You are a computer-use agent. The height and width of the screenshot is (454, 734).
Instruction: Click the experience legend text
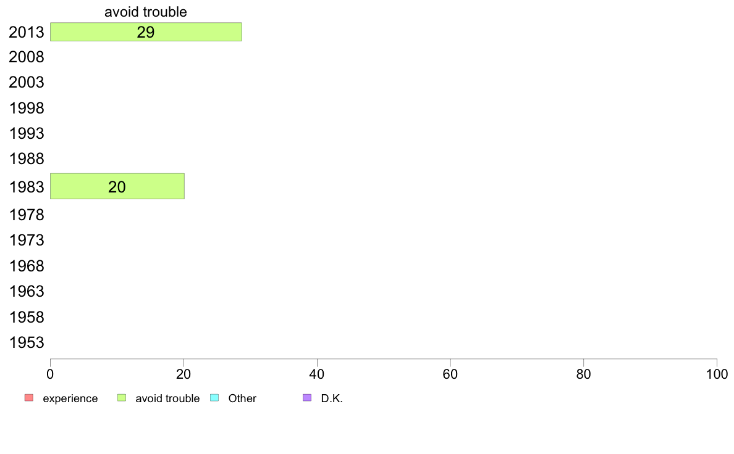pos(70,399)
